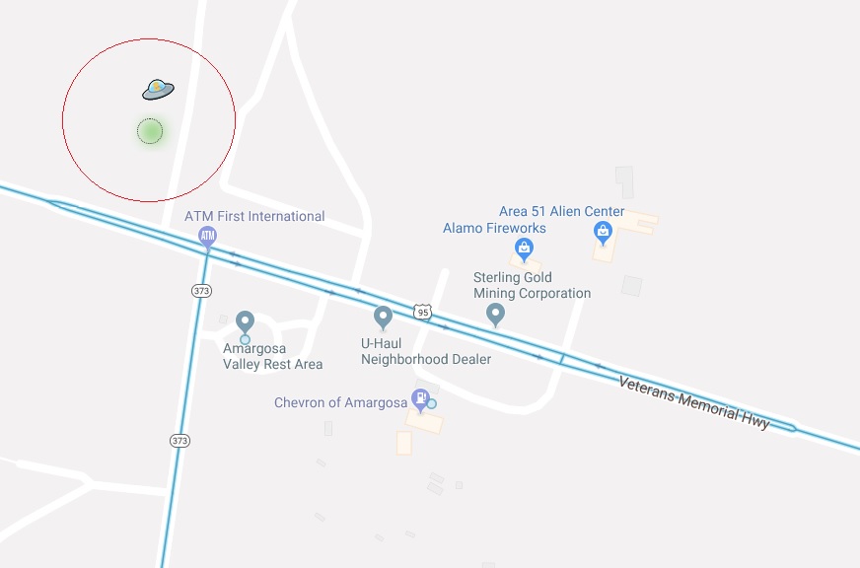Open the Area 51 Alien Center label

click(561, 211)
